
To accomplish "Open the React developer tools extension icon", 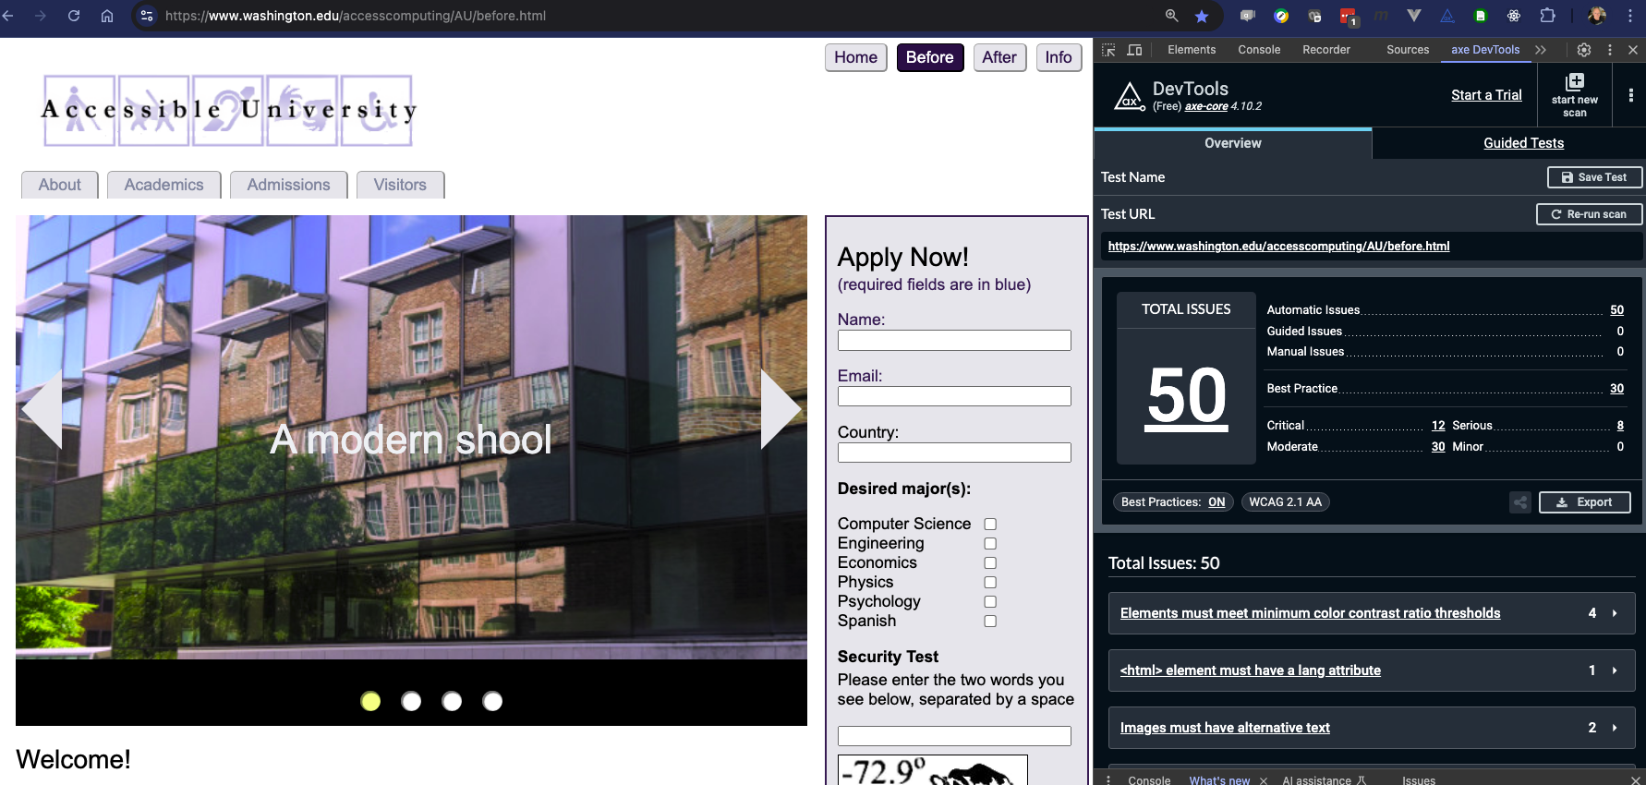I will [x=1514, y=16].
